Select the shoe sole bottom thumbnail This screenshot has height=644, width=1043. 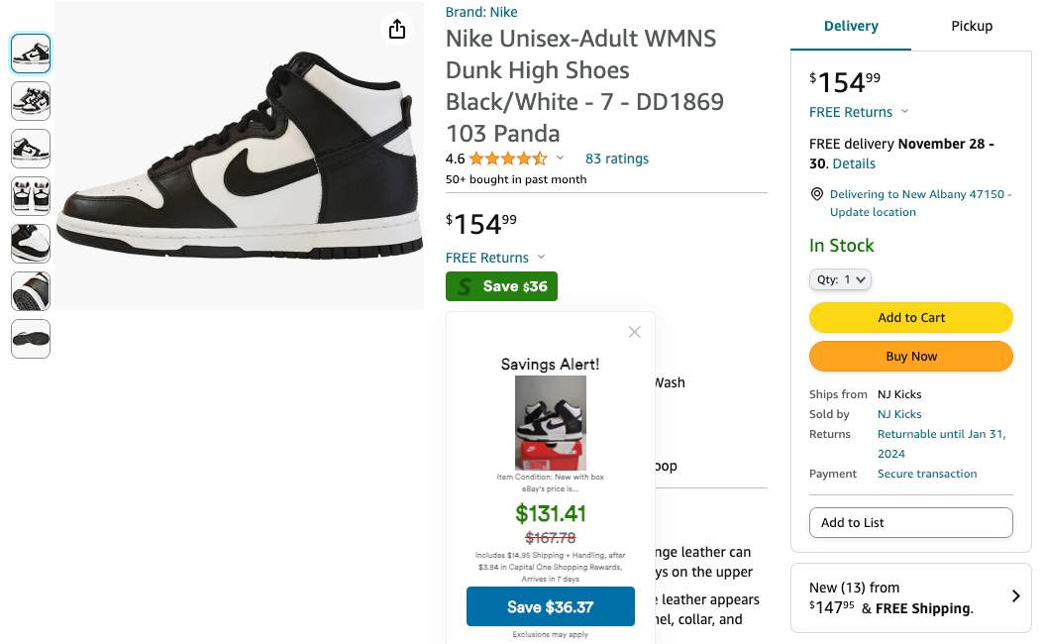point(31,339)
